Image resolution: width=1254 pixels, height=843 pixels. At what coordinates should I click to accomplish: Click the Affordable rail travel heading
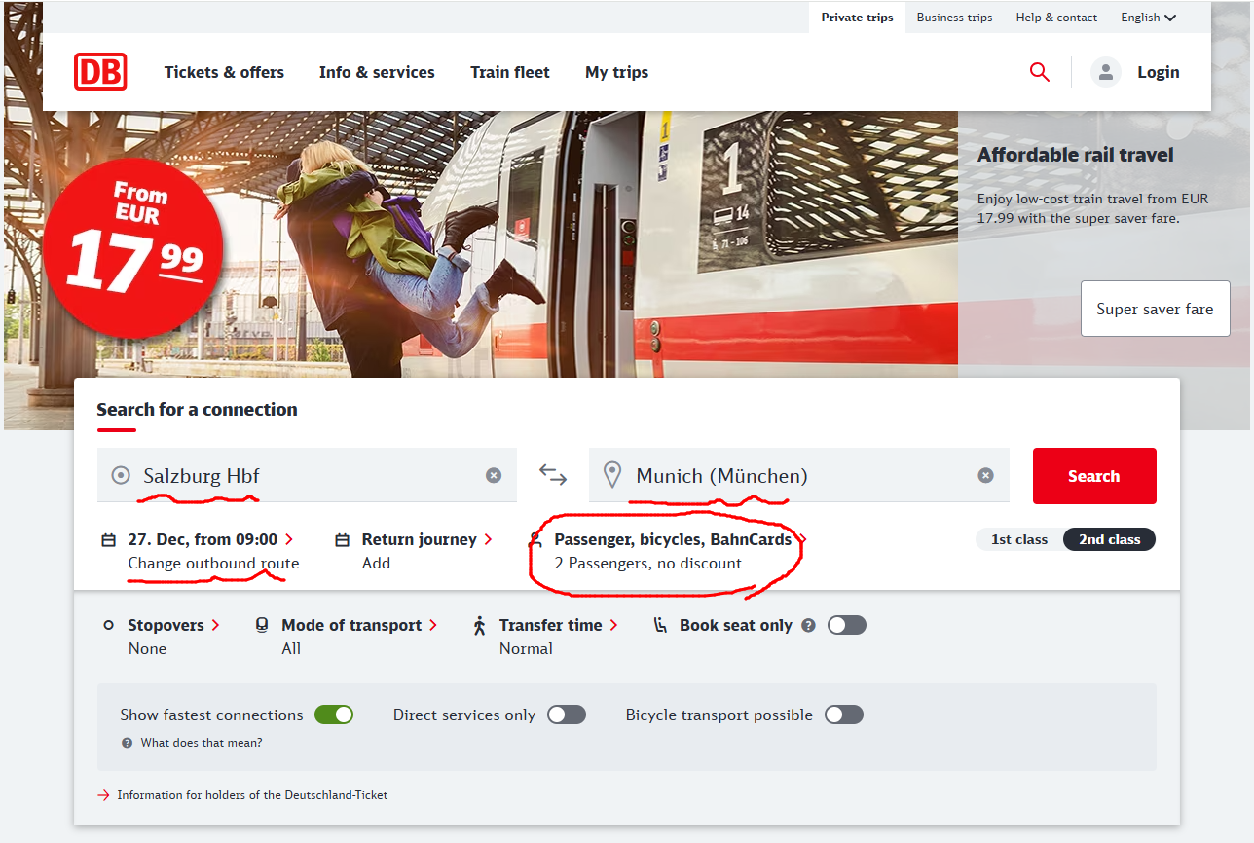(1076, 155)
